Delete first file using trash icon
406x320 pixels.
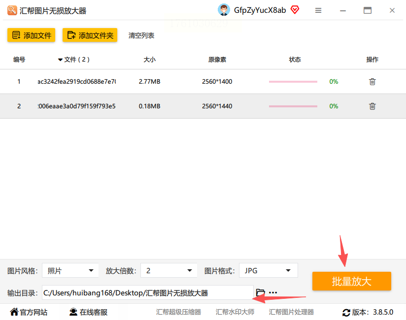372,82
